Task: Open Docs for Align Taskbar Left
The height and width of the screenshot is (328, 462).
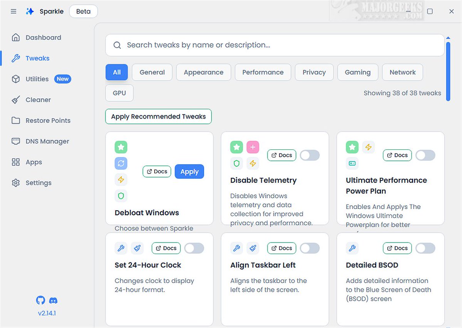Action: tap(282, 248)
